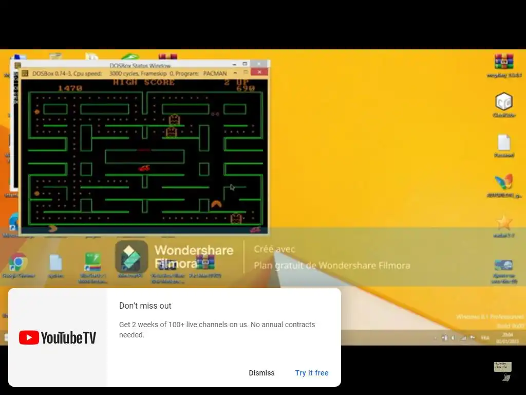Open the blank document icon on the right column
Screen dimensions: 526x395
point(504,146)
